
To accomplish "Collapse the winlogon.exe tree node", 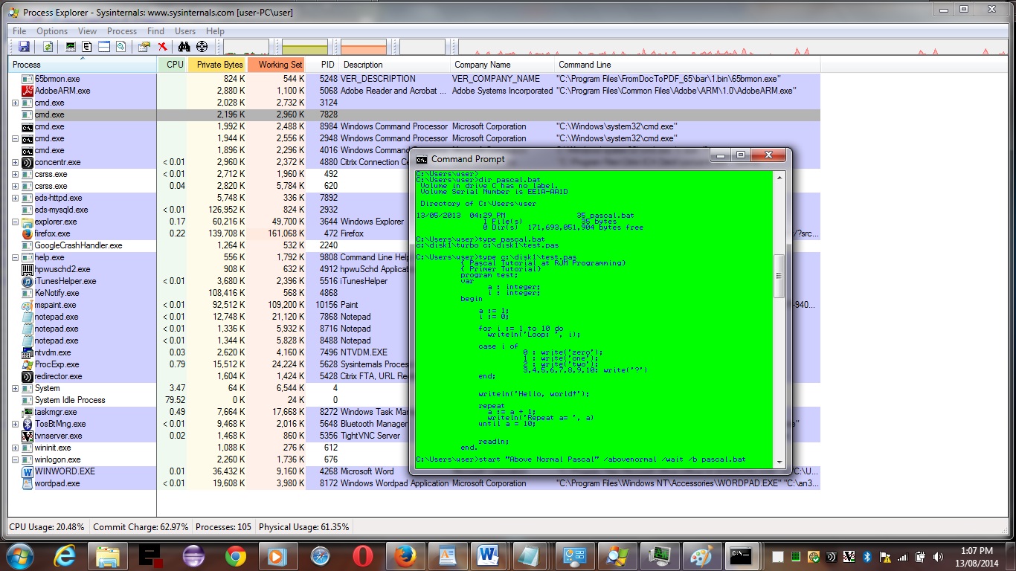I will [x=16, y=459].
